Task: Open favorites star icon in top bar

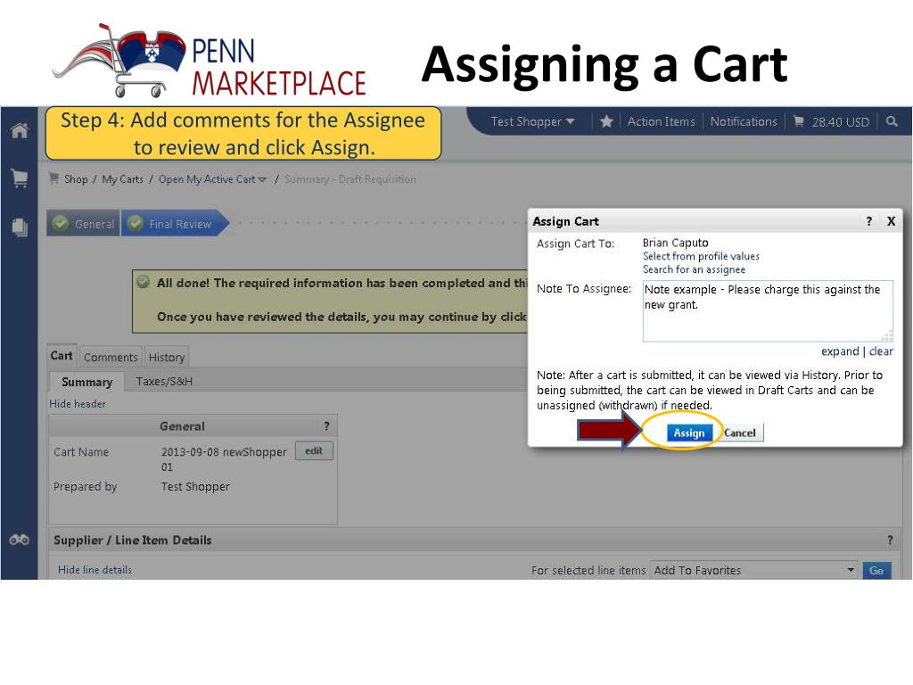Action: (x=606, y=121)
